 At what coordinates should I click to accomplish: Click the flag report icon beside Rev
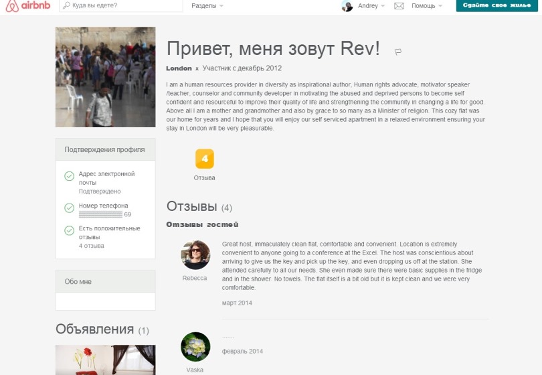398,52
